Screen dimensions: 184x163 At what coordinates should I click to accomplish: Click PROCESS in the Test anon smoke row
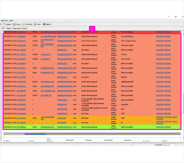(160, 45)
